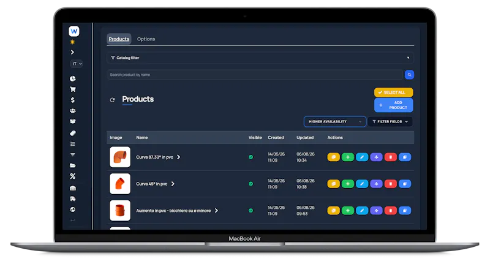The image size is (490, 264).
Task: Click the W logo in the sidebar
Action: tap(74, 31)
